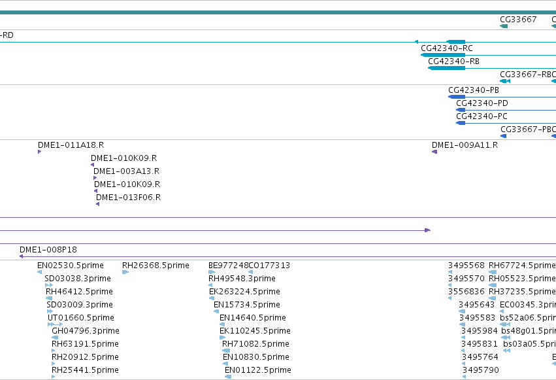Click the CG42340-PB coding block
Viewport: 556px width, 380px height.
pos(457,97)
